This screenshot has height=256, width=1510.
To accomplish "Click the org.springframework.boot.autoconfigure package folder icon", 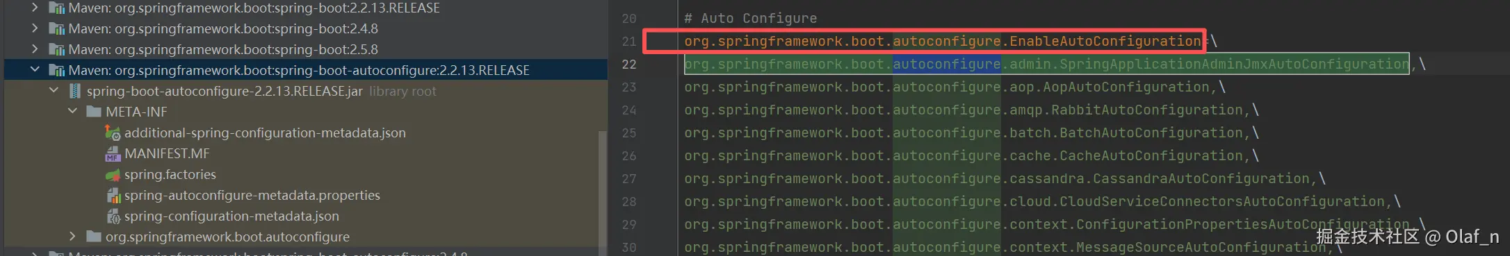I will click(x=94, y=237).
